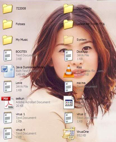This screenshot has width=116, height=142.
Task: Click the My Music folder icon
Action: [8, 40]
